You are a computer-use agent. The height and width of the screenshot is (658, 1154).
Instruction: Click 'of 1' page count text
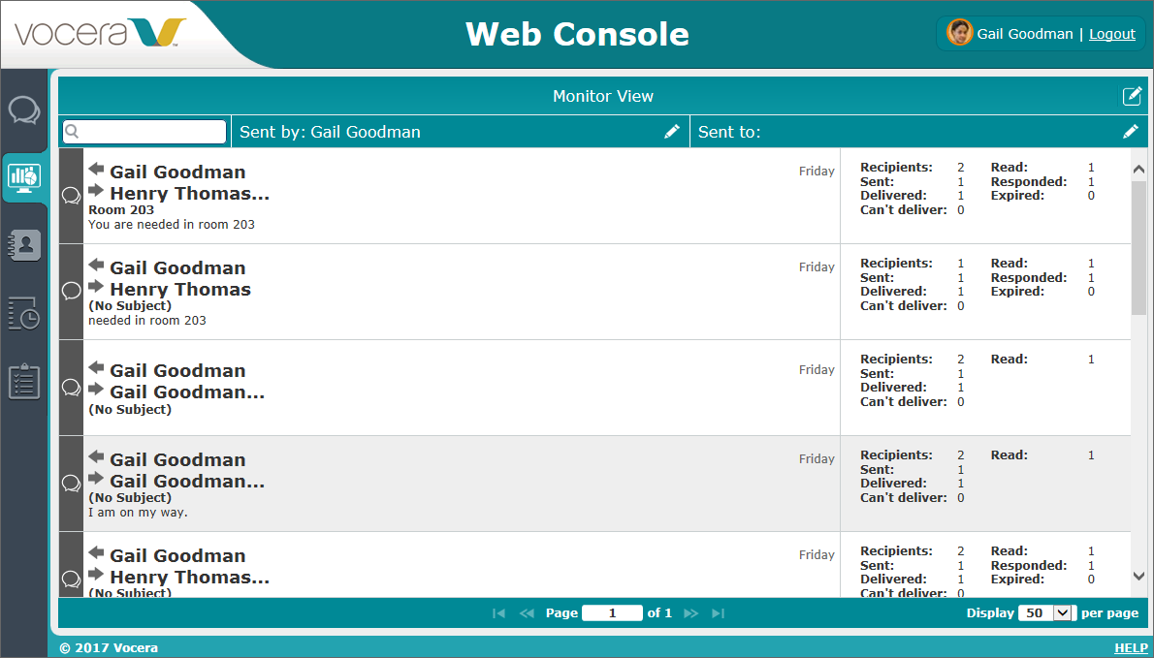(x=659, y=613)
